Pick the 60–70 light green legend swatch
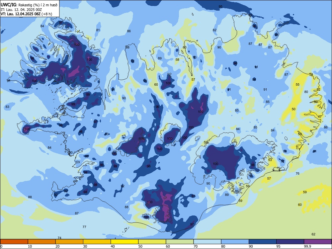This screenshot has width=332, height=249. (180, 242)
